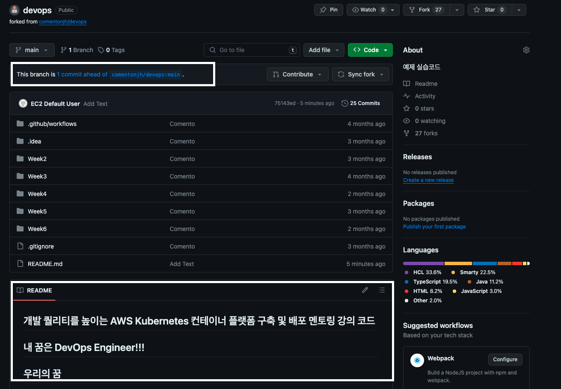Image resolution: width=561 pixels, height=389 pixels.
Task: Configure the Webpack suggested workflow
Action: [x=505, y=359]
